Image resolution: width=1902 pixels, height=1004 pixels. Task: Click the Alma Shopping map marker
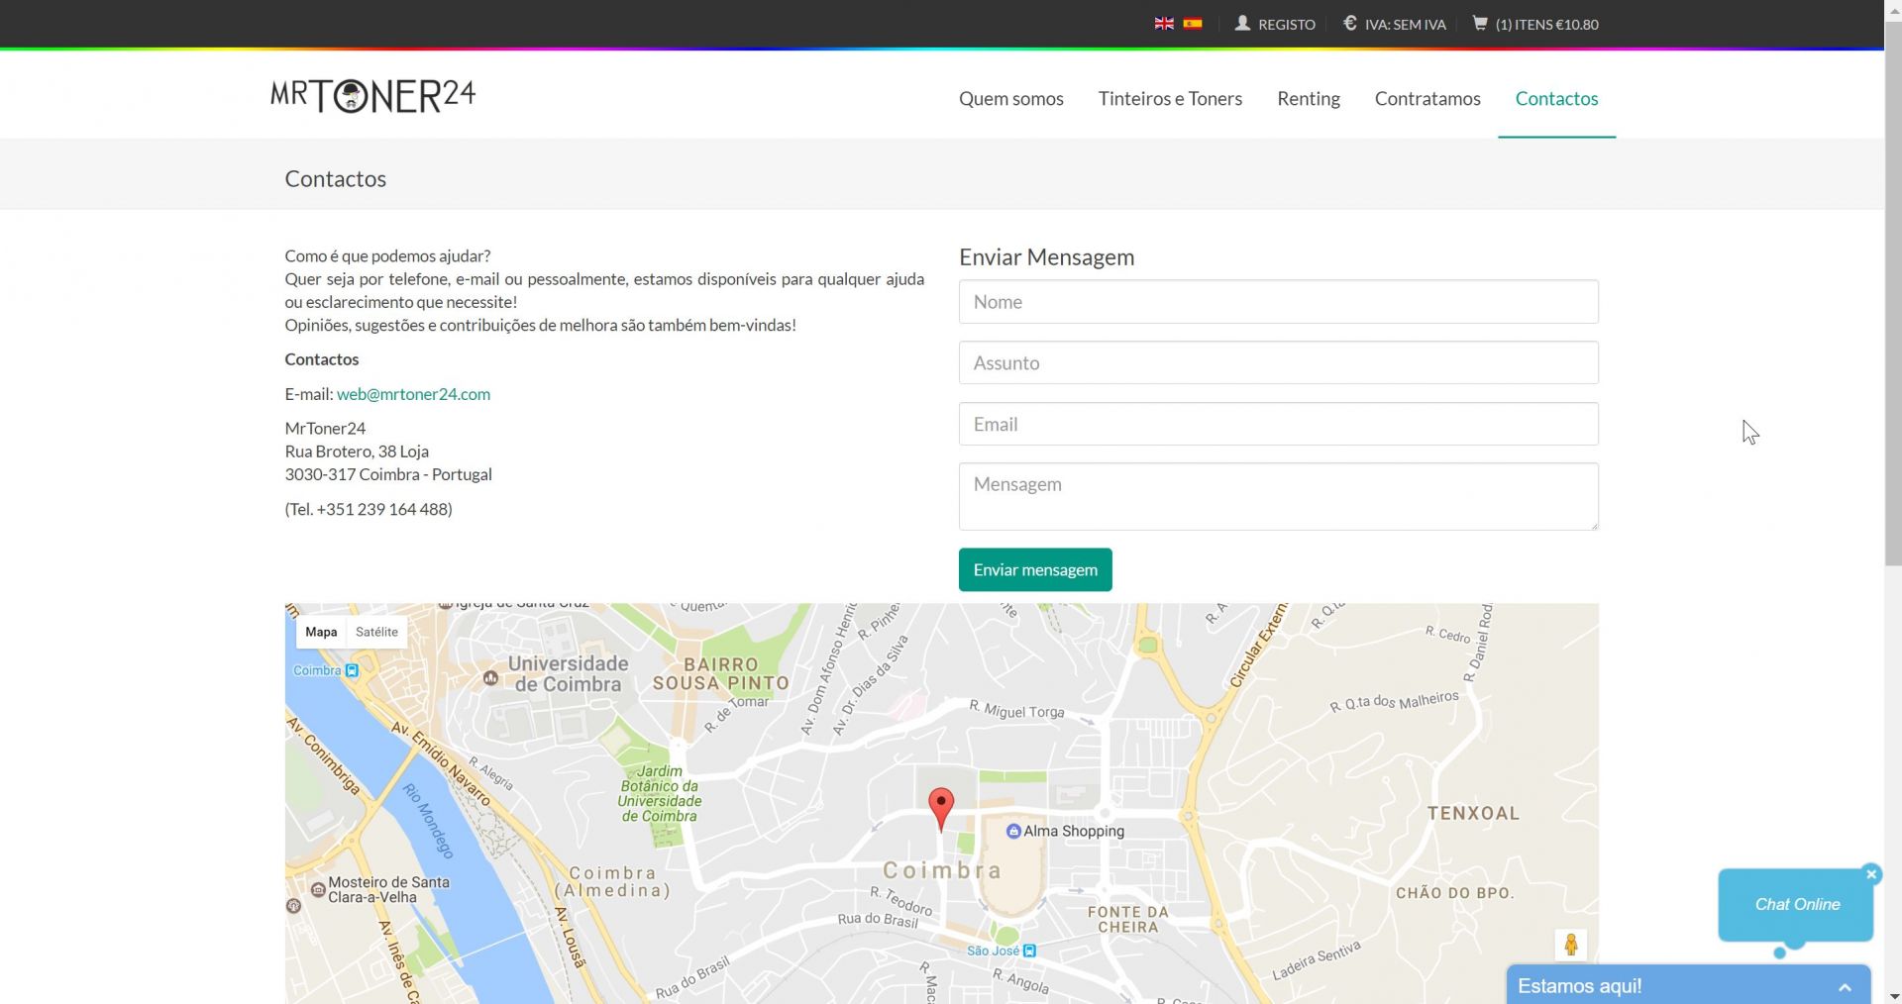pos(1013,831)
